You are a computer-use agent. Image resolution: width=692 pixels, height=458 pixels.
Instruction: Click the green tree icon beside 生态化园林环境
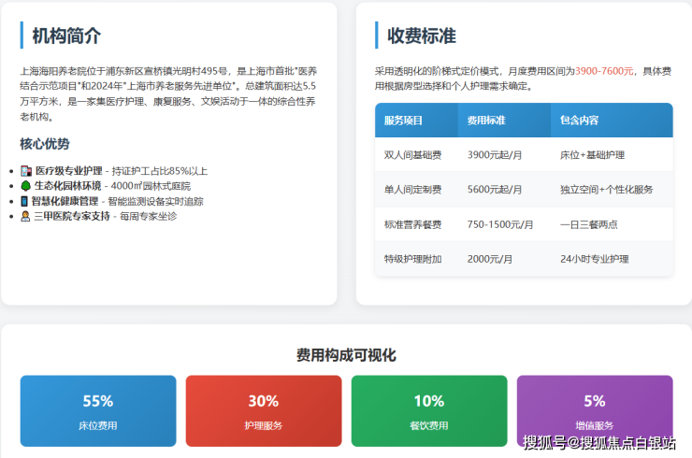[25, 186]
